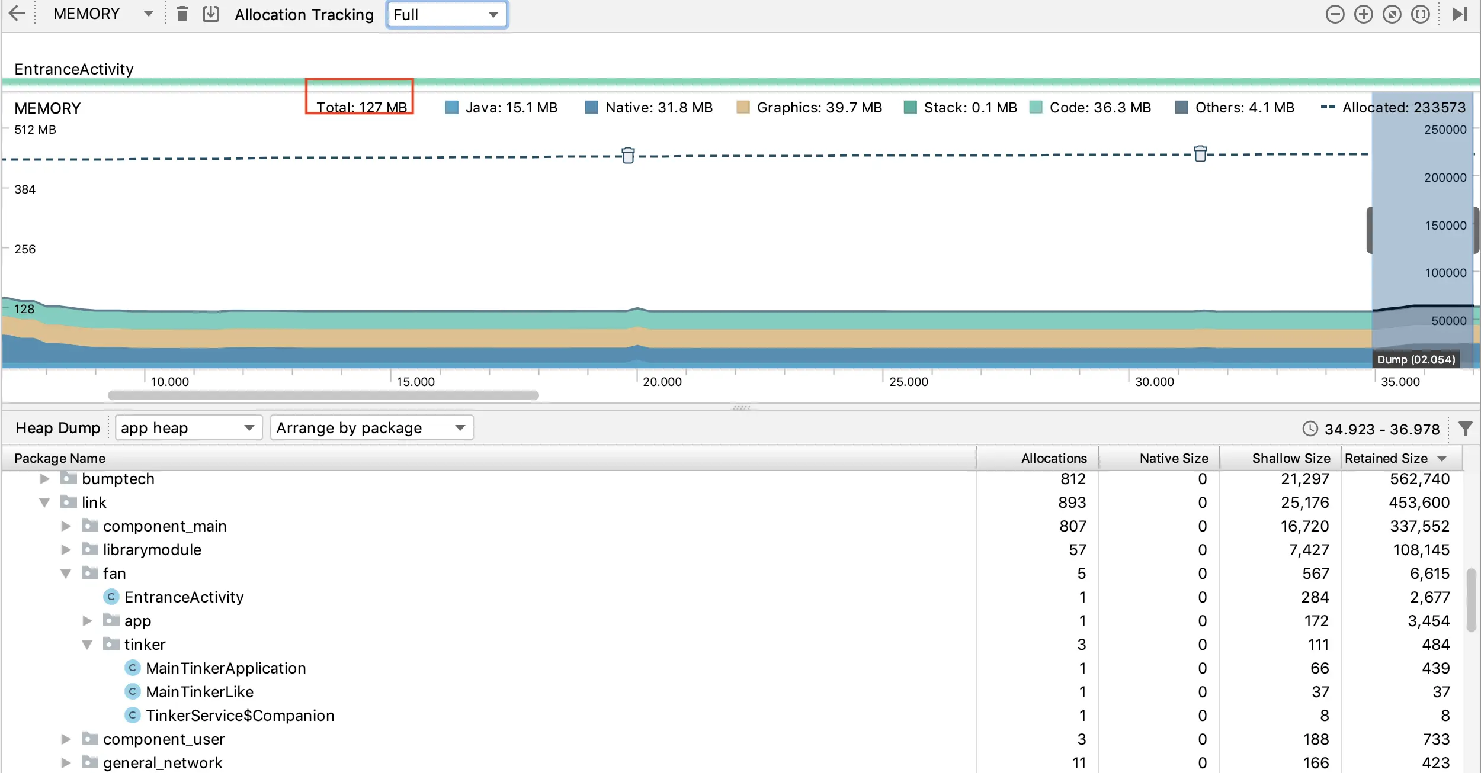Jump to live with the go-to-end icon
Viewport: 1481px width, 773px height.
point(1459,14)
